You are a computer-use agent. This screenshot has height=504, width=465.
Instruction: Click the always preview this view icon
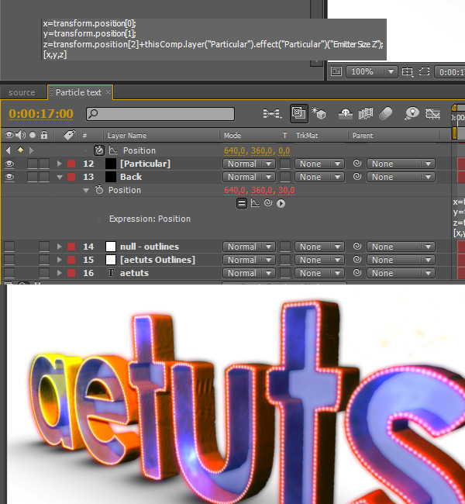336,71
